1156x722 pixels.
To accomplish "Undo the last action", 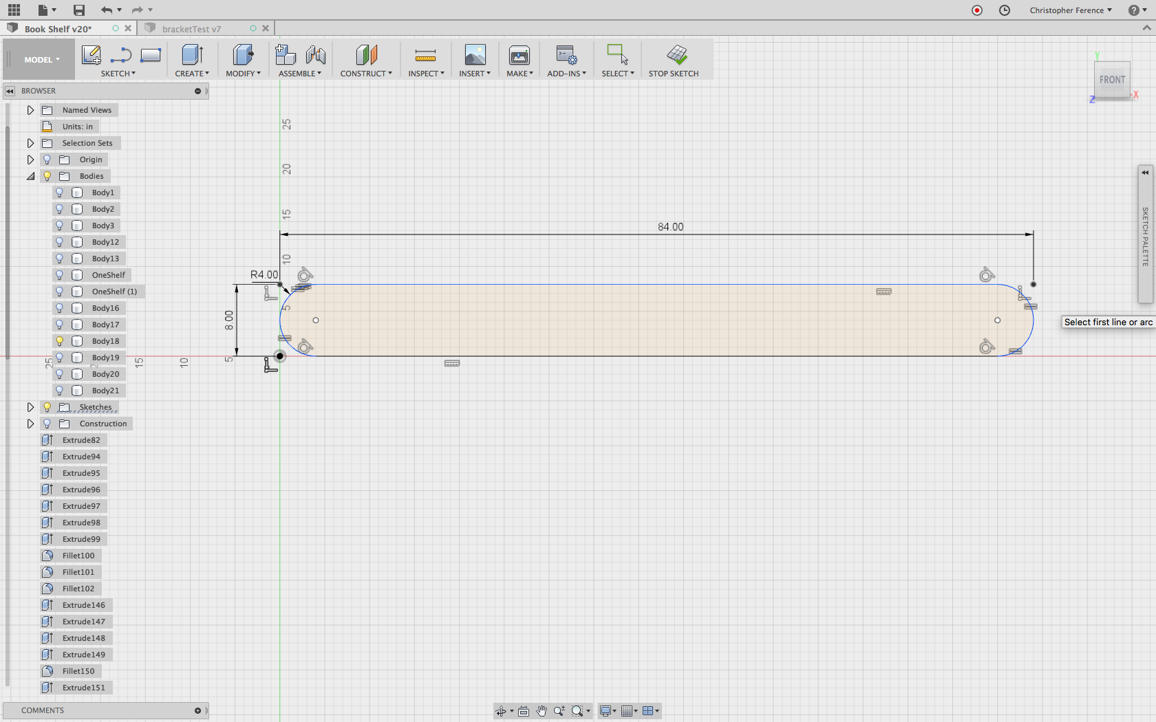I will pyautogui.click(x=106, y=10).
